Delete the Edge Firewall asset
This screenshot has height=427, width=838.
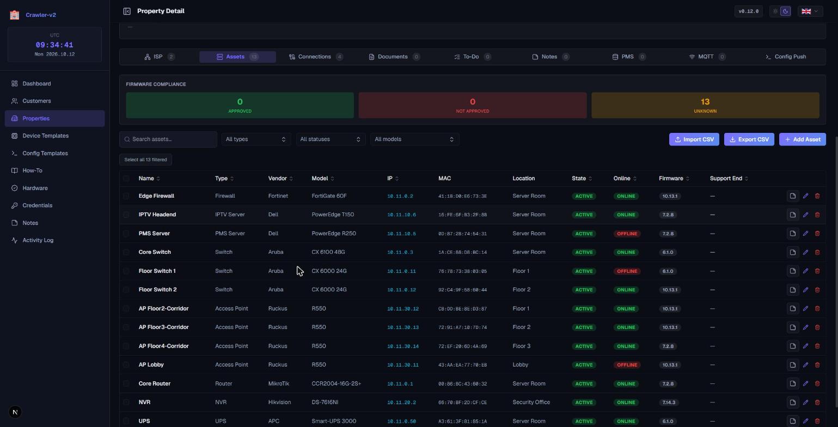817,196
